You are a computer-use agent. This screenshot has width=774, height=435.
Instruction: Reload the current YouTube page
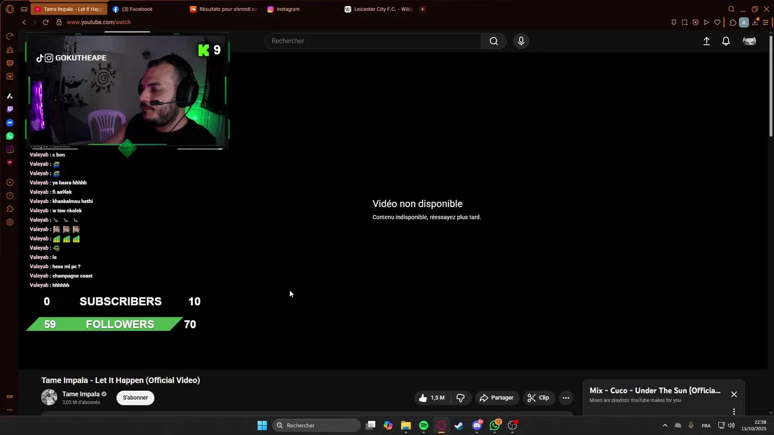45,22
